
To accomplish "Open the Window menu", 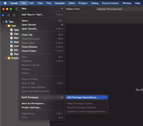I will [127, 3].
